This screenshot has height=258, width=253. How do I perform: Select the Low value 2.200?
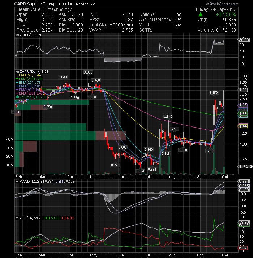(47, 25)
